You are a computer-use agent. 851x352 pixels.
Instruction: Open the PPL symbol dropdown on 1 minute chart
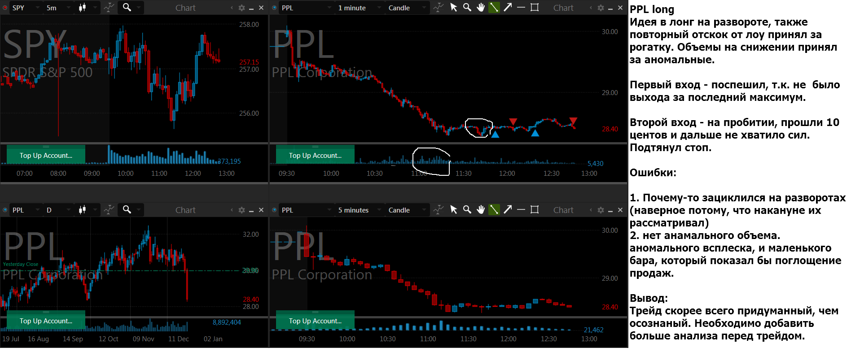coord(306,8)
